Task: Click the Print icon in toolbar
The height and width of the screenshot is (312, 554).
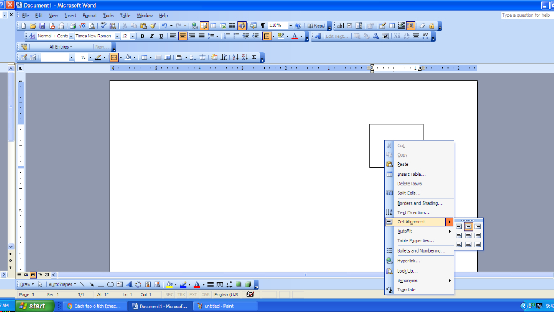Action: pos(73,26)
